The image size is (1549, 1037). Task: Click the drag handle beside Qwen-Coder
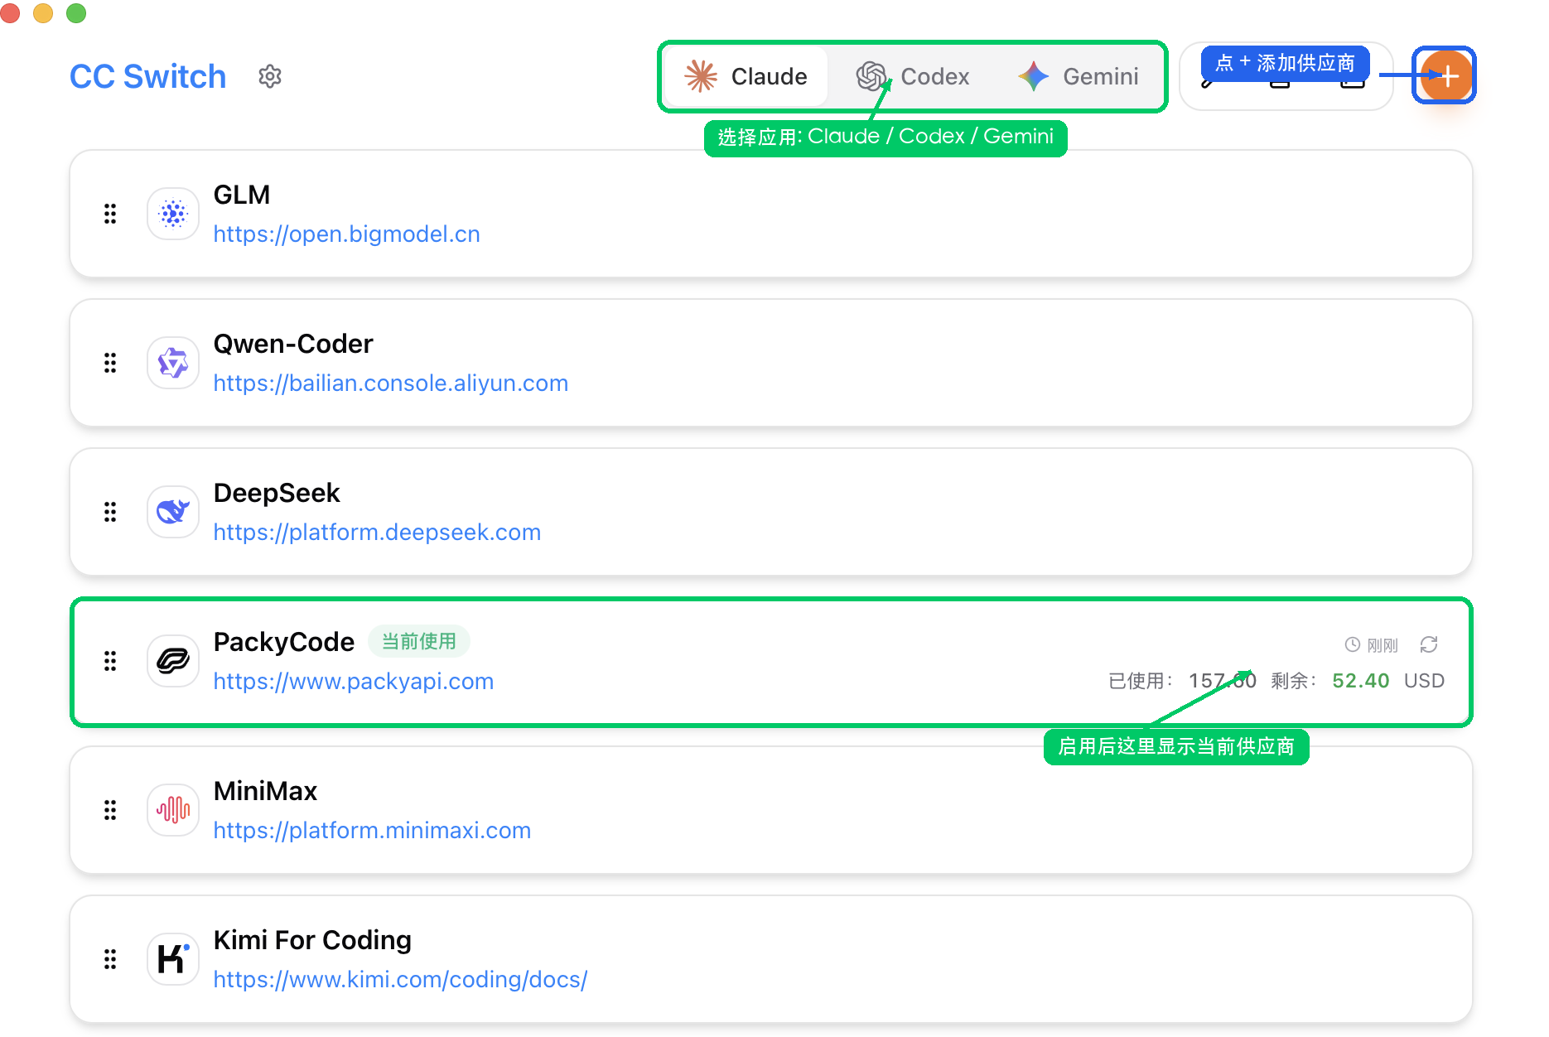tap(110, 363)
